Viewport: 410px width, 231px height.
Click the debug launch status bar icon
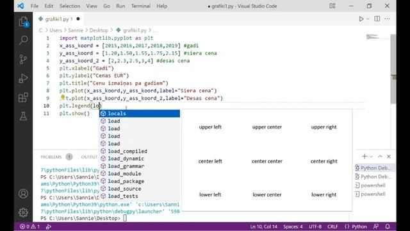[x=49, y=227]
